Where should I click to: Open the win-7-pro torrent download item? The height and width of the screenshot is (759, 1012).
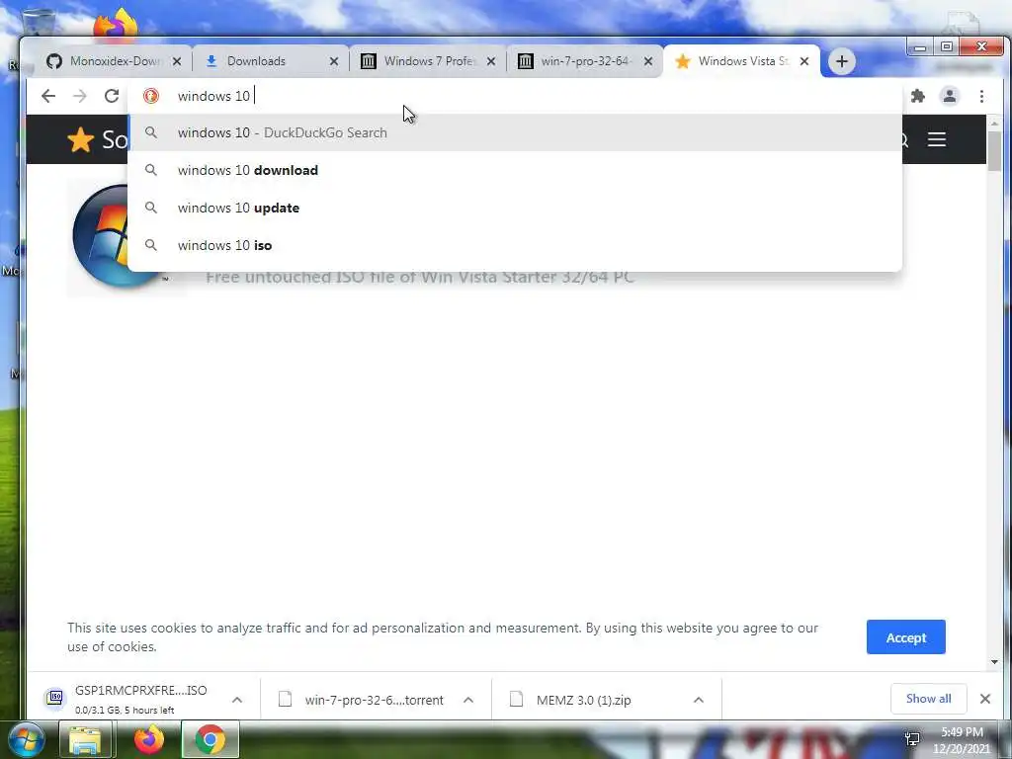(x=364, y=700)
